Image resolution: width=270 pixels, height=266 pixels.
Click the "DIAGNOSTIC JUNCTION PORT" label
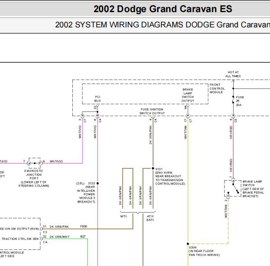tap(34, 175)
